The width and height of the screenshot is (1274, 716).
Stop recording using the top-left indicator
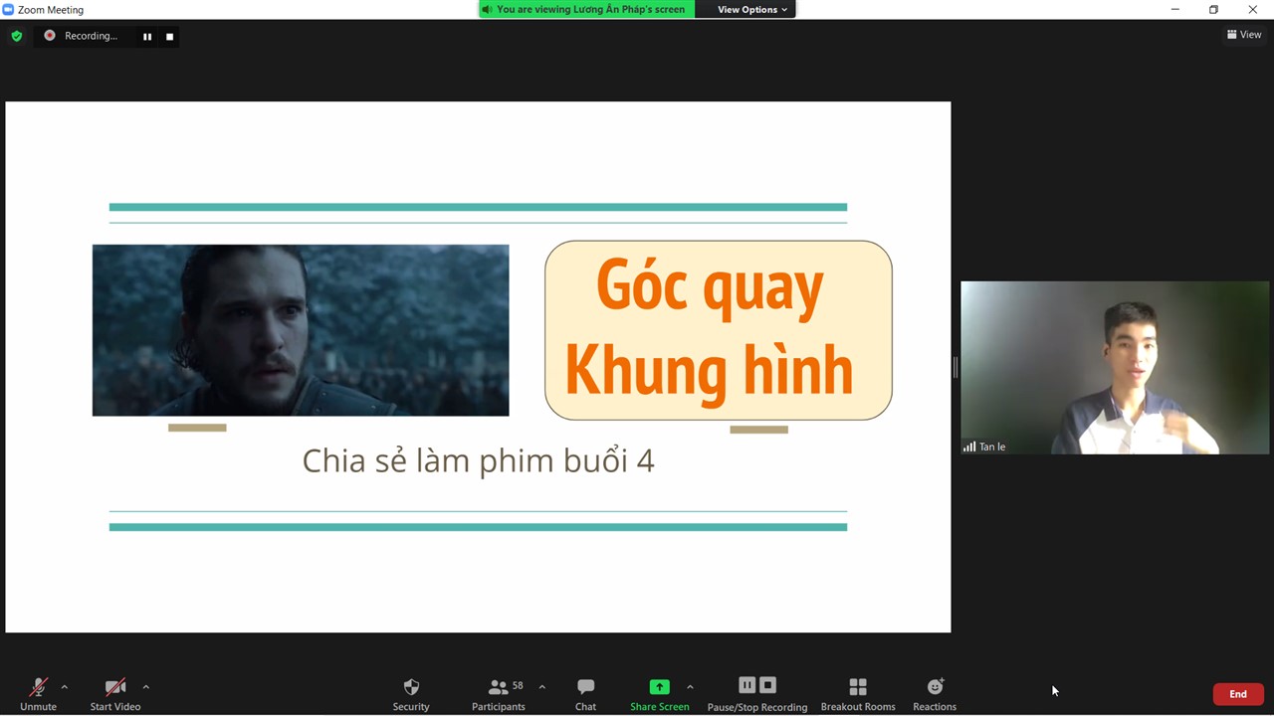(x=169, y=37)
